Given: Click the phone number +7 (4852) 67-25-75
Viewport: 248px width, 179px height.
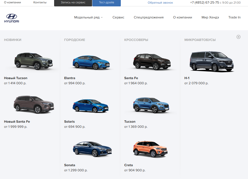Looking at the screenshot, I should click(x=204, y=3).
